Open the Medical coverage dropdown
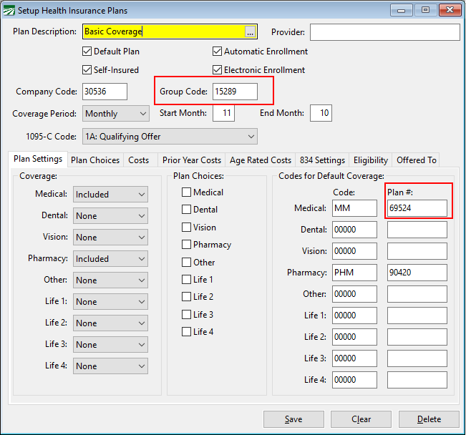 (x=110, y=195)
